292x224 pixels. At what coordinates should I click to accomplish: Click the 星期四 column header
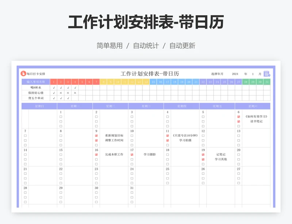coord(181,106)
